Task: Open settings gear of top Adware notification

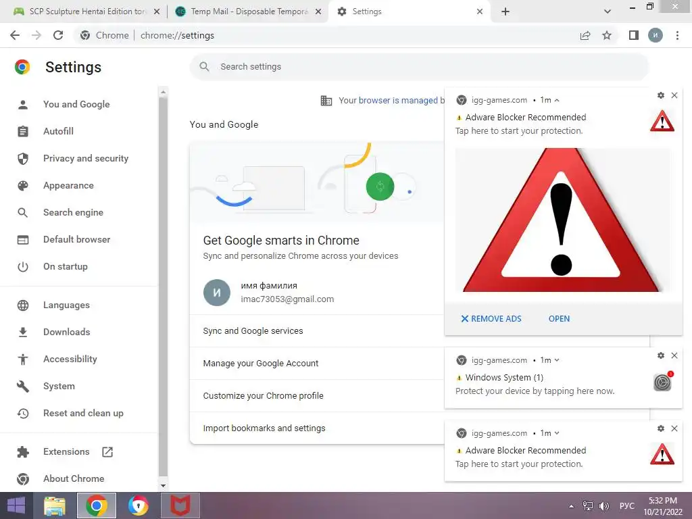Action: pos(661,95)
